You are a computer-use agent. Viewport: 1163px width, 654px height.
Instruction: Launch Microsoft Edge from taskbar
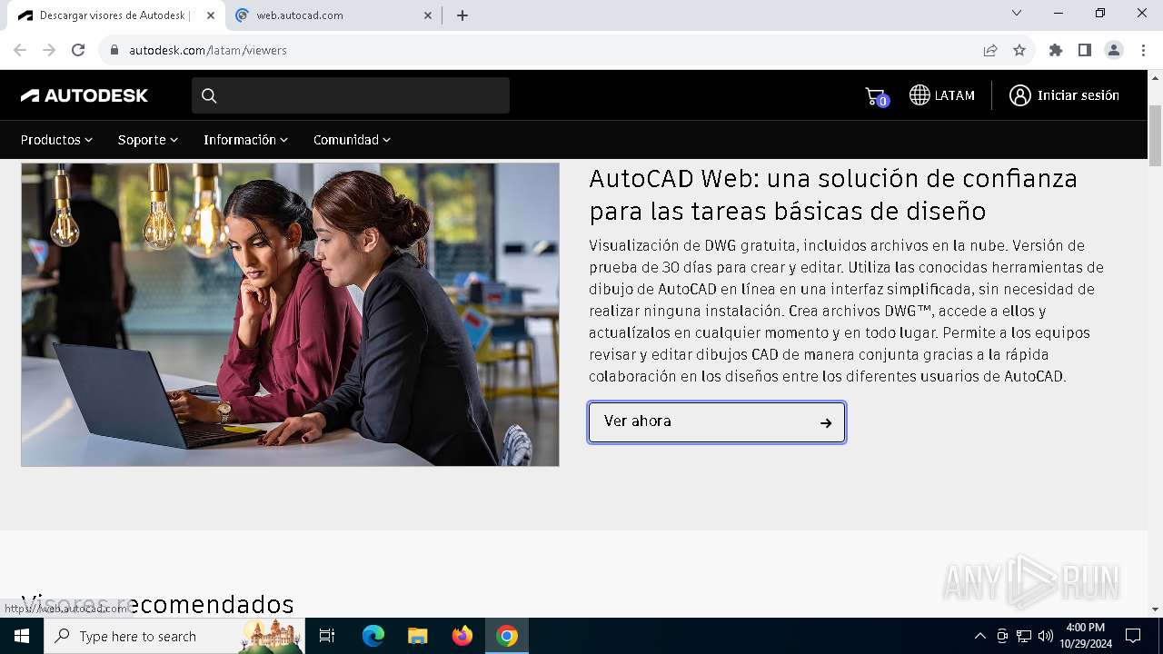373,636
